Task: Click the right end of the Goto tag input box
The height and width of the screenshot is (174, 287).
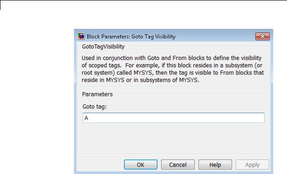Action: coord(261,118)
